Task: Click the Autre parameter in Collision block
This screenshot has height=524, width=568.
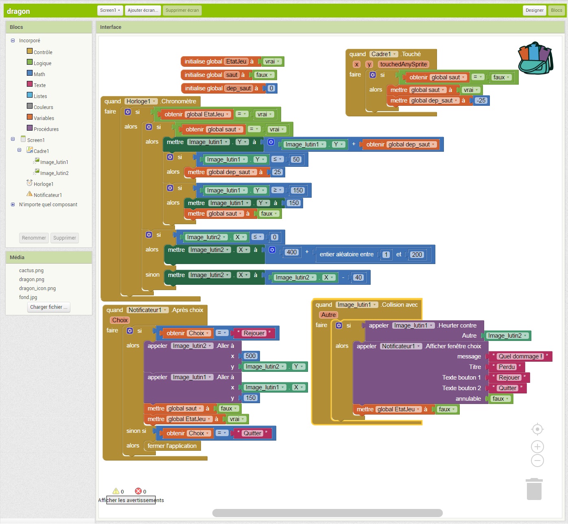Action: pyautogui.click(x=328, y=315)
